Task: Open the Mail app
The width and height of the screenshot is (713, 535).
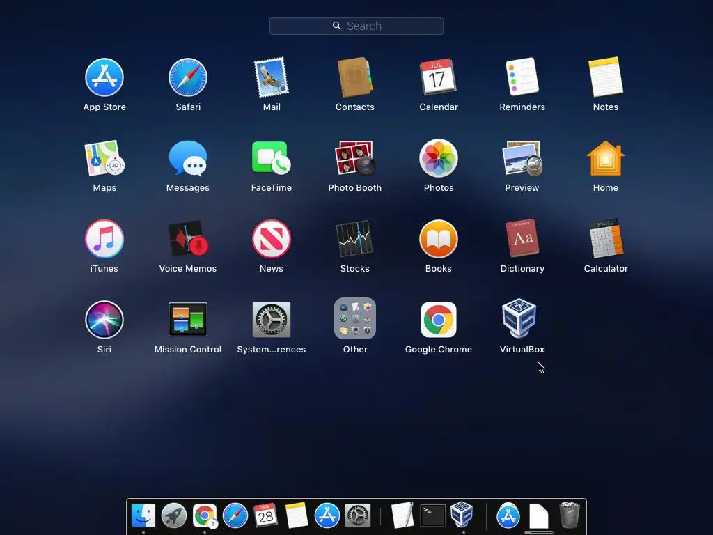Action: click(272, 77)
